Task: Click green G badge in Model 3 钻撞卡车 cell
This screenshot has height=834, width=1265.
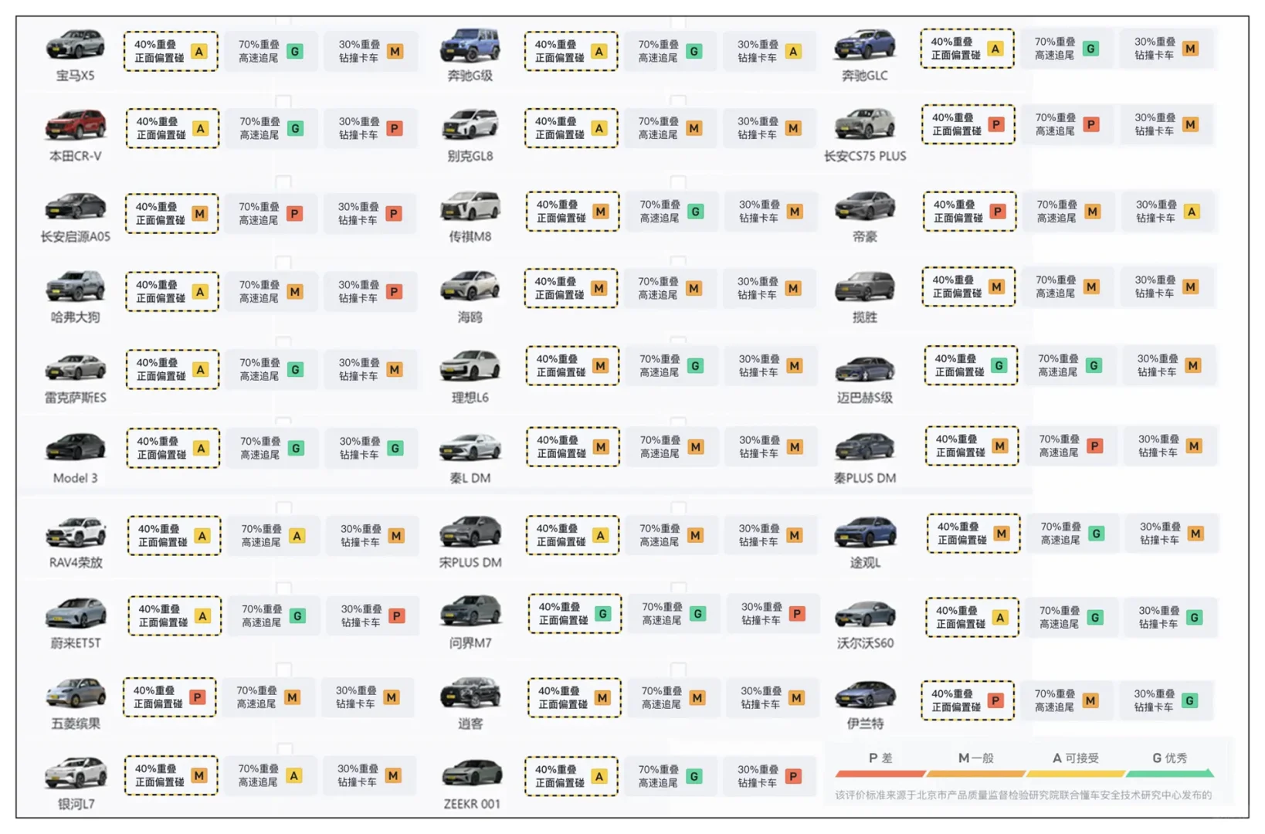Action: [395, 448]
